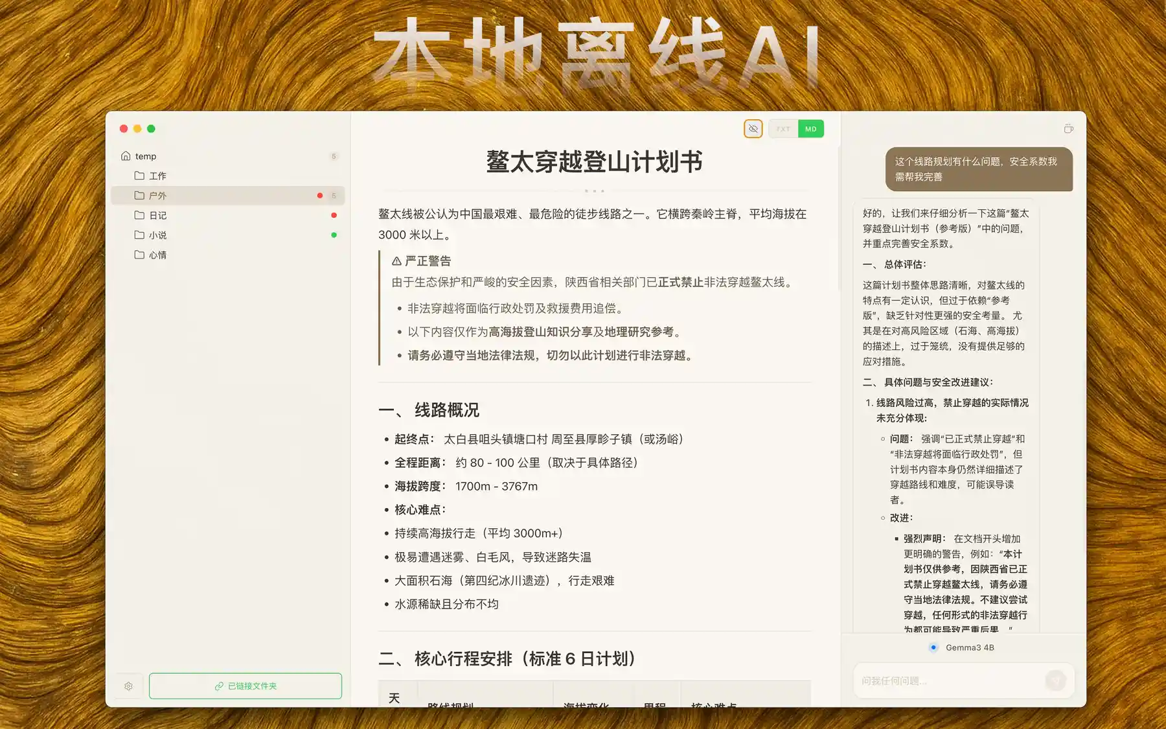The image size is (1166, 729).
Task: Toggle the hidden-eye visibility button above the document
Action: (x=752, y=128)
